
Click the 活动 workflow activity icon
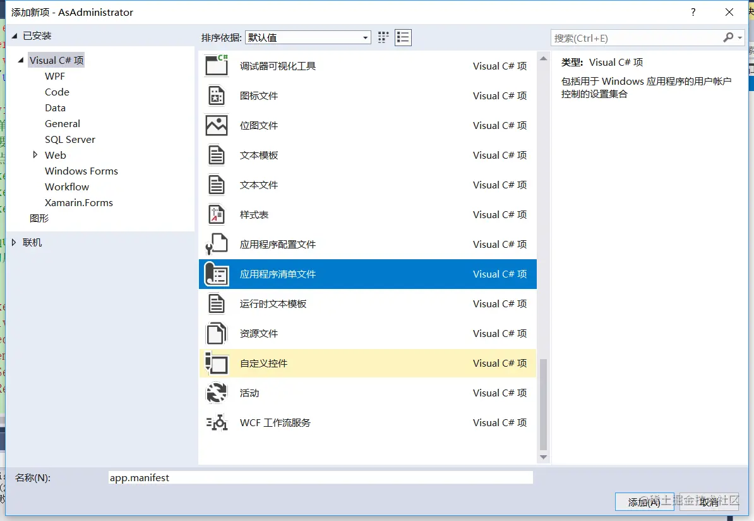pos(217,393)
